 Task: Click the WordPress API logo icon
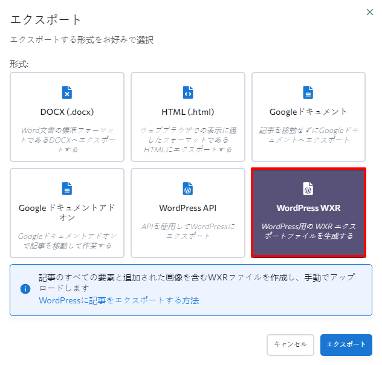point(188,189)
